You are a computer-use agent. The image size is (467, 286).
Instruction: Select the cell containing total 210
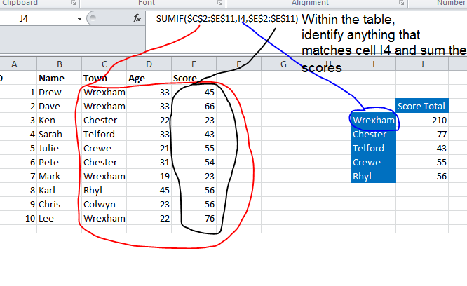(x=421, y=120)
